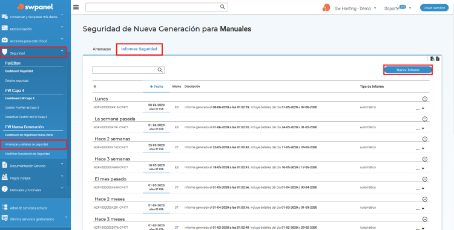Open Dashboard Seguridad under Fail2Ban
The width and height of the screenshot is (454, 230).
tap(19, 71)
